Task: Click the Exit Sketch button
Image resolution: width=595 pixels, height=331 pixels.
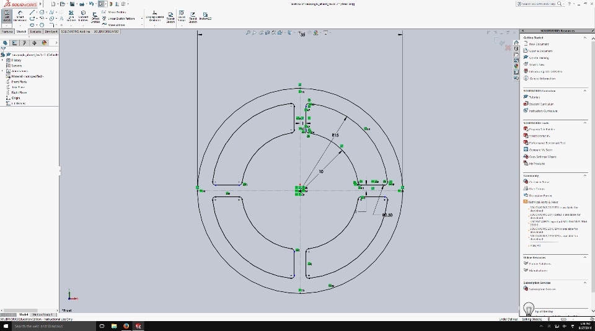Action: click(x=7, y=16)
